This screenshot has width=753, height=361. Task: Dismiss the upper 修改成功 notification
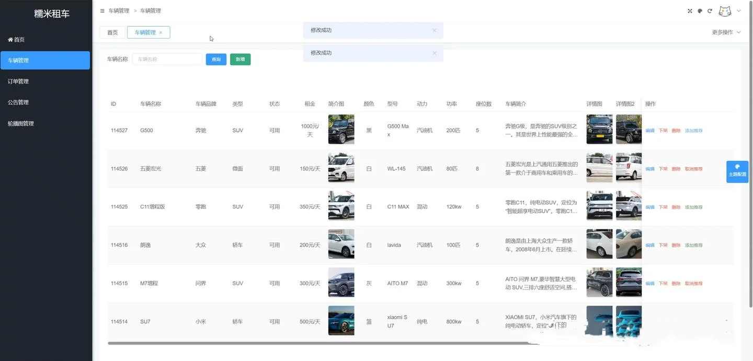tap(434, 30)
